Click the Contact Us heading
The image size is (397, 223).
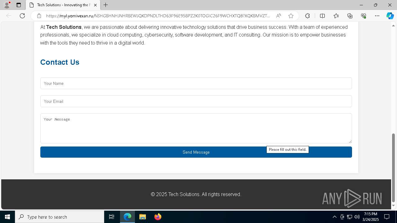(60, 62)
